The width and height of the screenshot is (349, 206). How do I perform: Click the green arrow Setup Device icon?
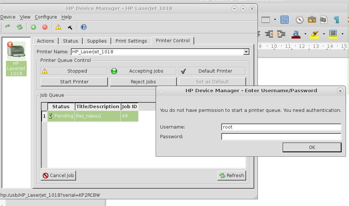tap(8, 27)
